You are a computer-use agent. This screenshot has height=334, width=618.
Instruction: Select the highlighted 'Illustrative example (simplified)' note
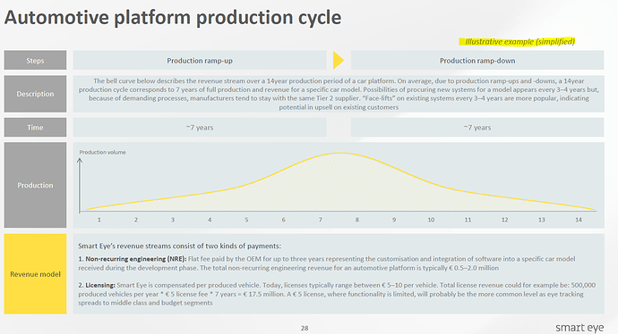[x=517, y=42]
